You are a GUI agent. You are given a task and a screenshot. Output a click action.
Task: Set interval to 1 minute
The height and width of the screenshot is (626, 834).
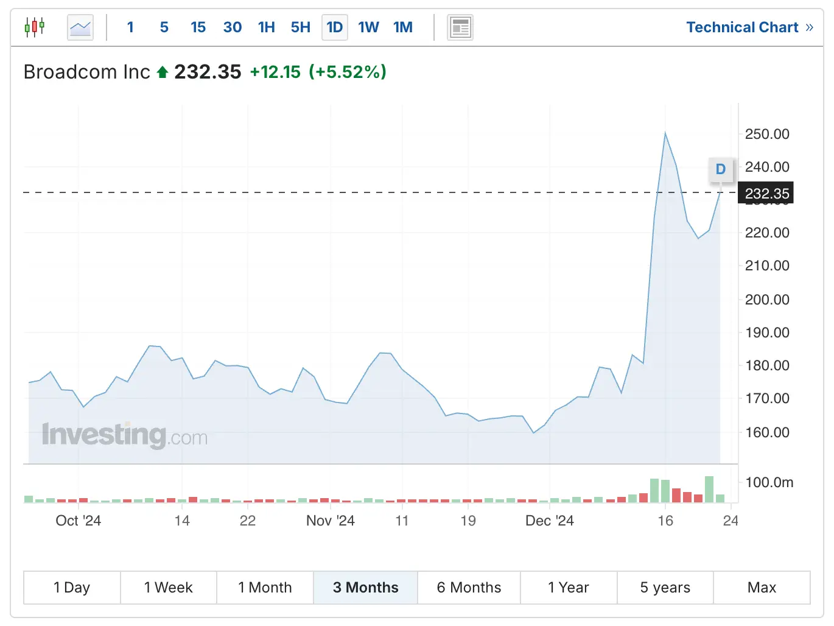(130, 27)
